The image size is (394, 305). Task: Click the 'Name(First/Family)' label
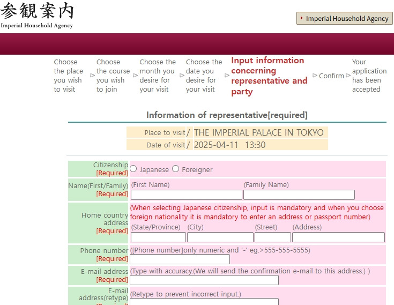pyautogui.click(x=98, y=185)
